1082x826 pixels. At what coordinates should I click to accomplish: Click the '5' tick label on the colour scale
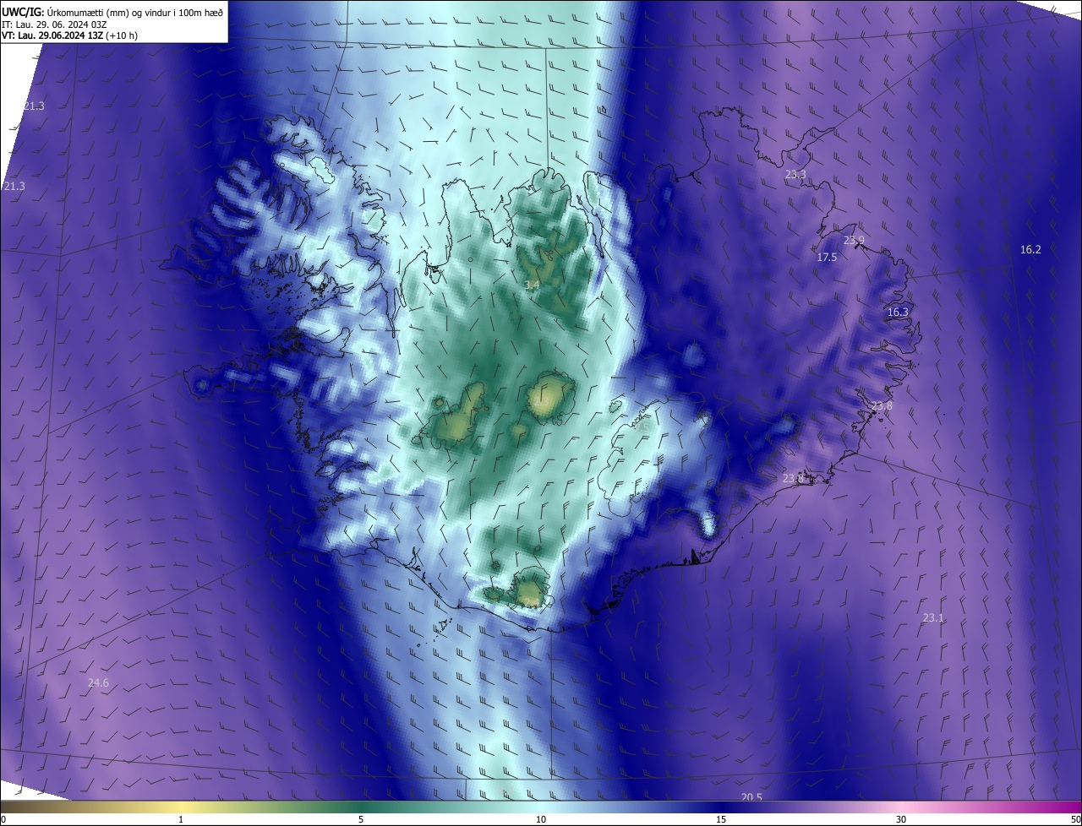tap(361, 819)
